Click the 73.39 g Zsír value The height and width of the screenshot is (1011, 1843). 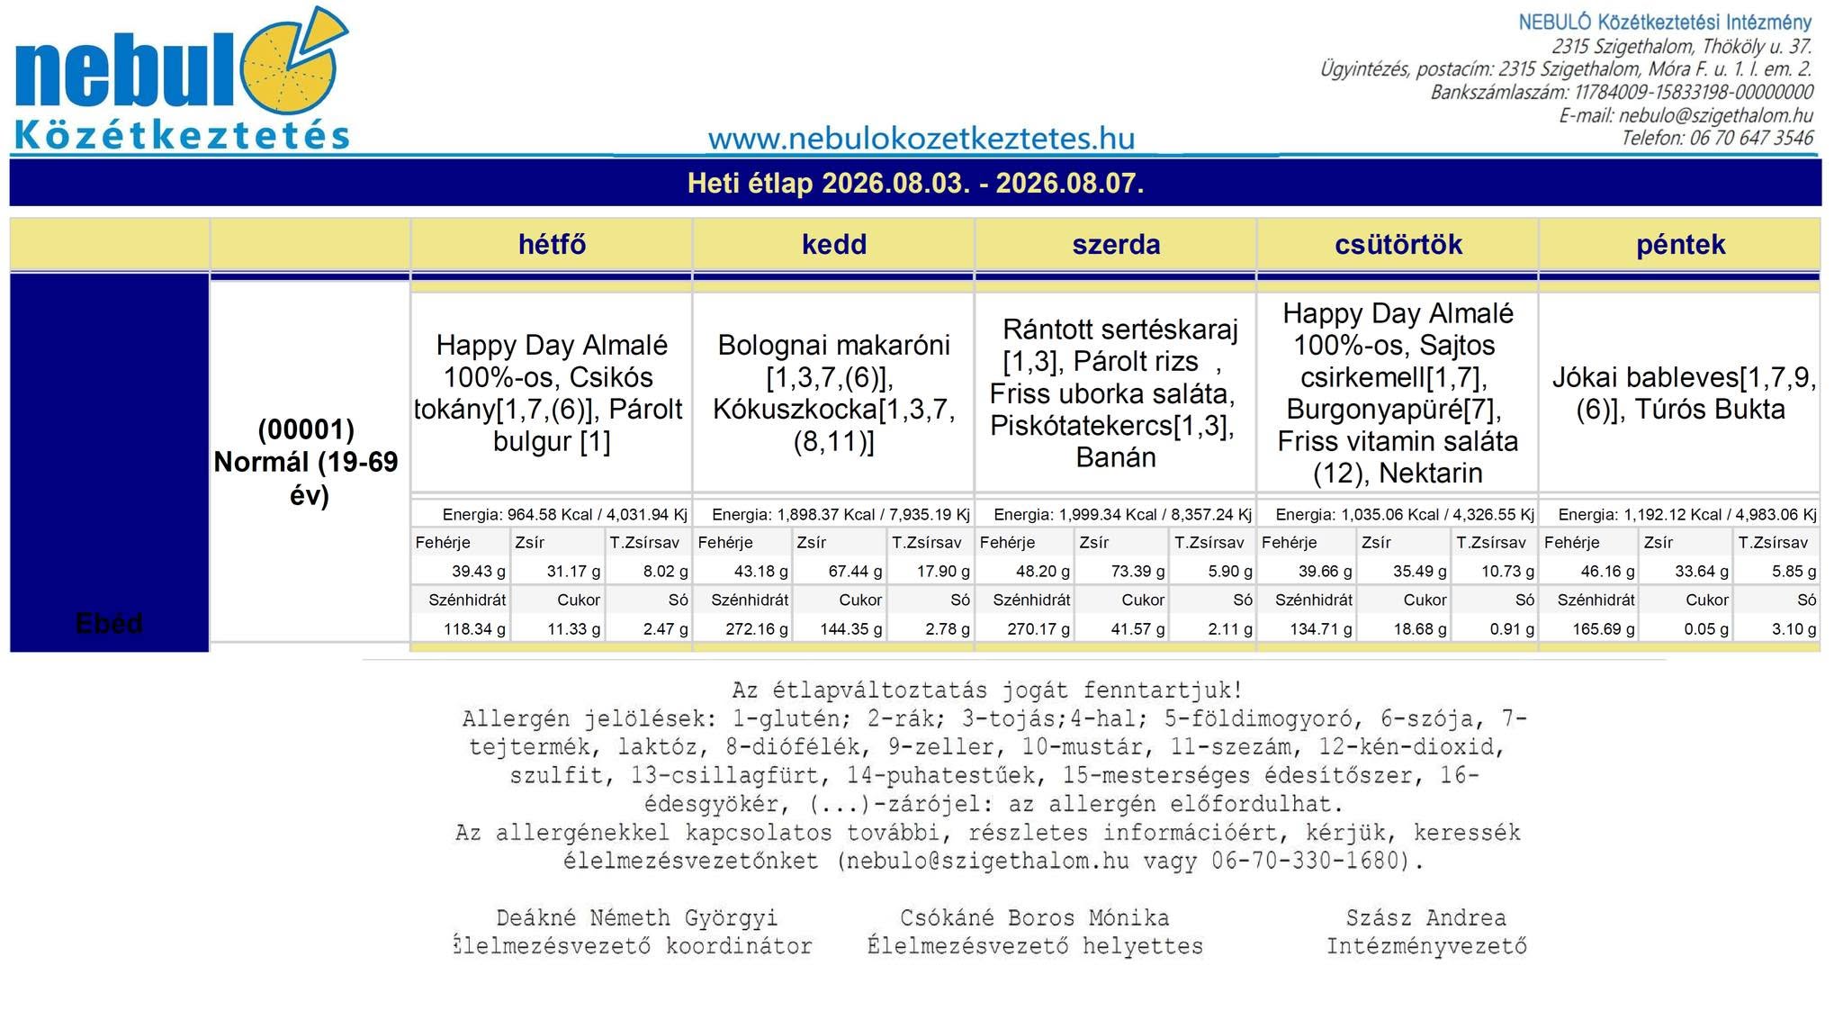(x=1137, y=572)
